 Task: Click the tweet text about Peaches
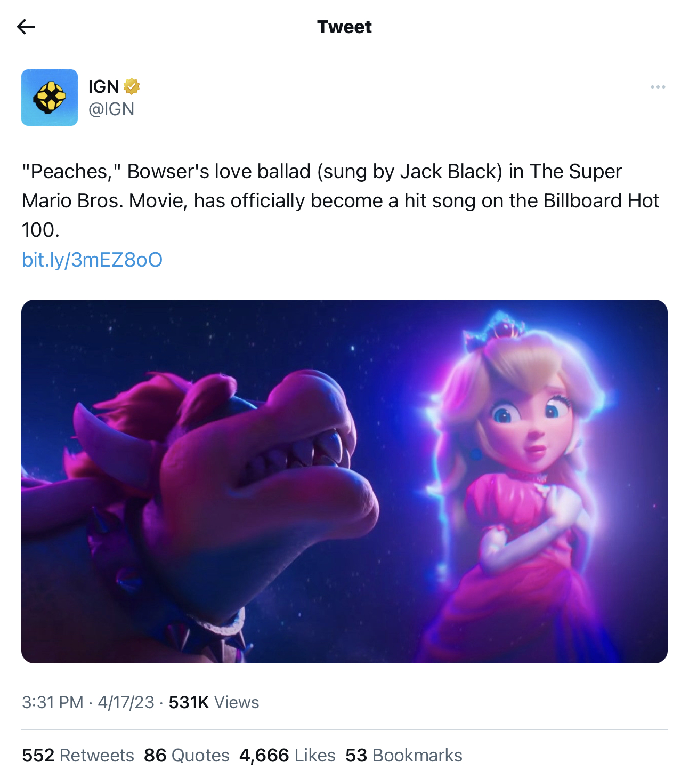coord(341,200)
